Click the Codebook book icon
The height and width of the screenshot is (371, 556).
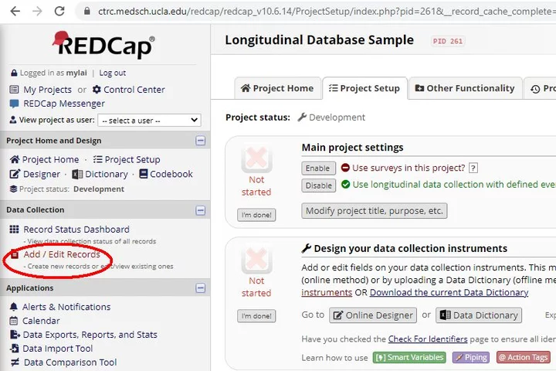pyautogui.click(x=144, y=174)
